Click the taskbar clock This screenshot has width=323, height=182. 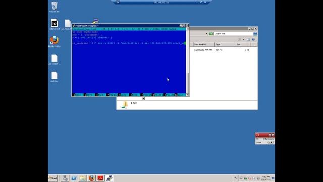[x=266, y=178]
